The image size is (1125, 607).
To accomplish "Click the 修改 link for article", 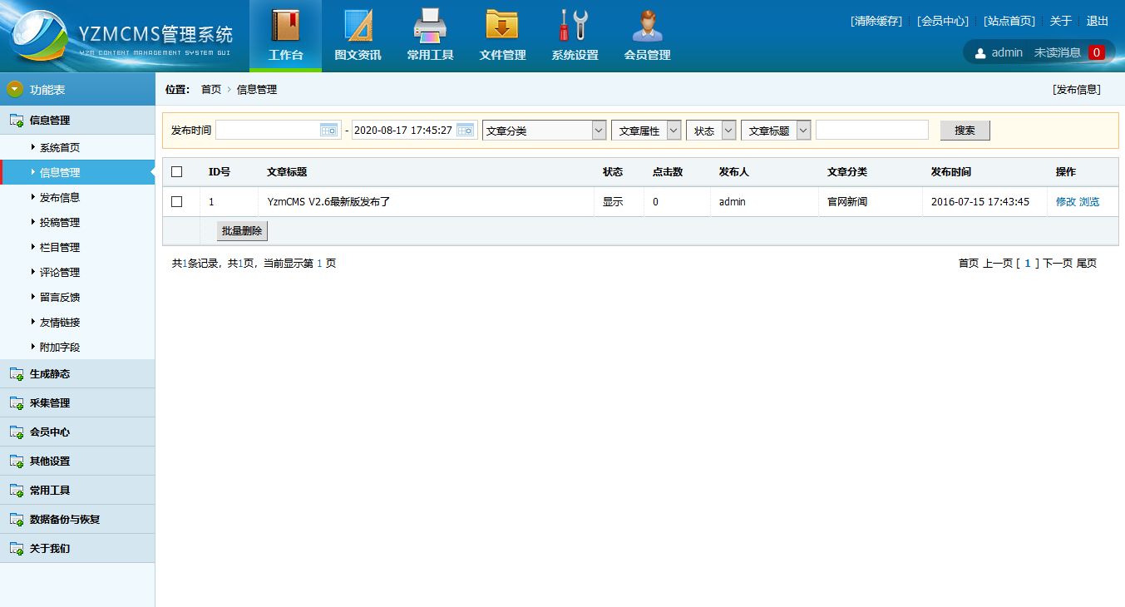I will point(1065,202).
